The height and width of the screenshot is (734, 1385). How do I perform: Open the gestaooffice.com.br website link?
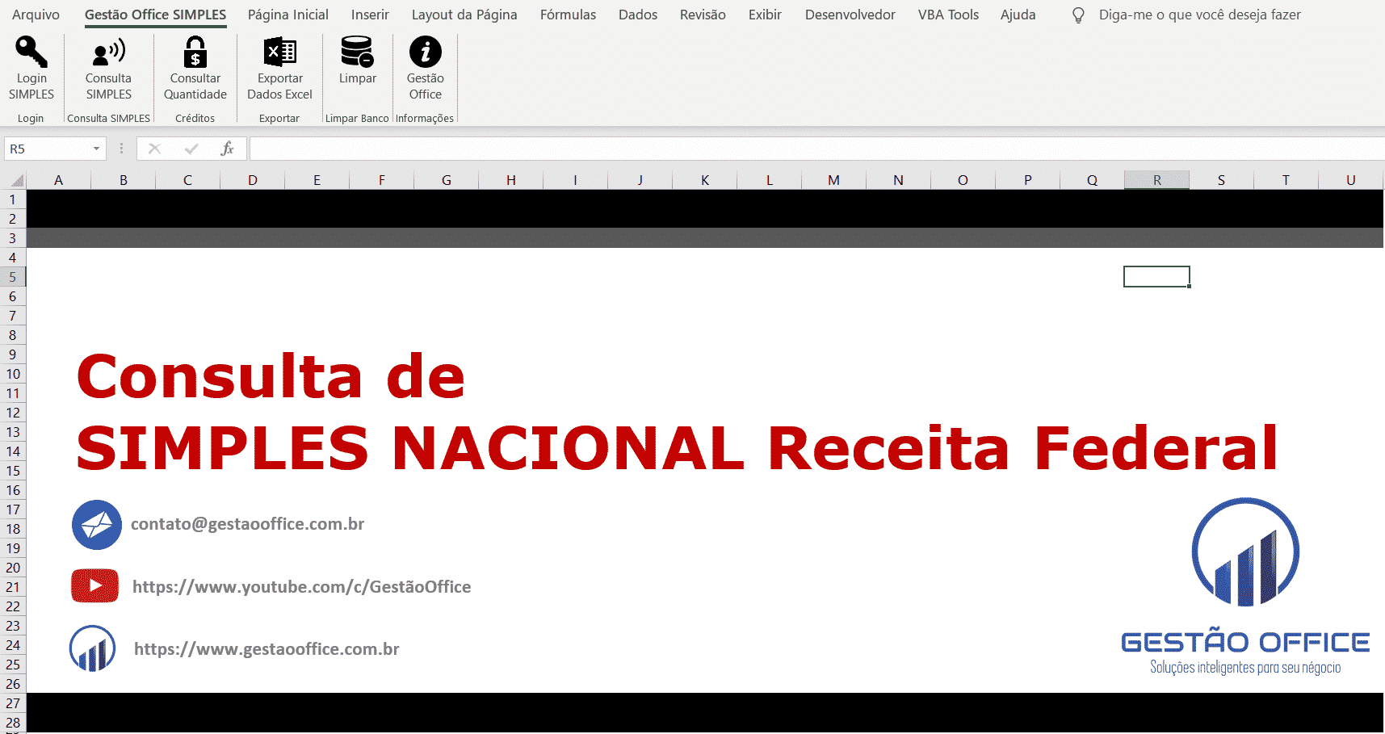267,649
